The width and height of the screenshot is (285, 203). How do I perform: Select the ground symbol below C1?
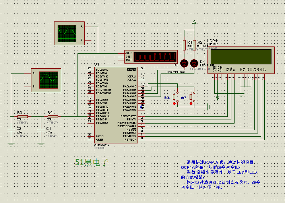[41, 145]
